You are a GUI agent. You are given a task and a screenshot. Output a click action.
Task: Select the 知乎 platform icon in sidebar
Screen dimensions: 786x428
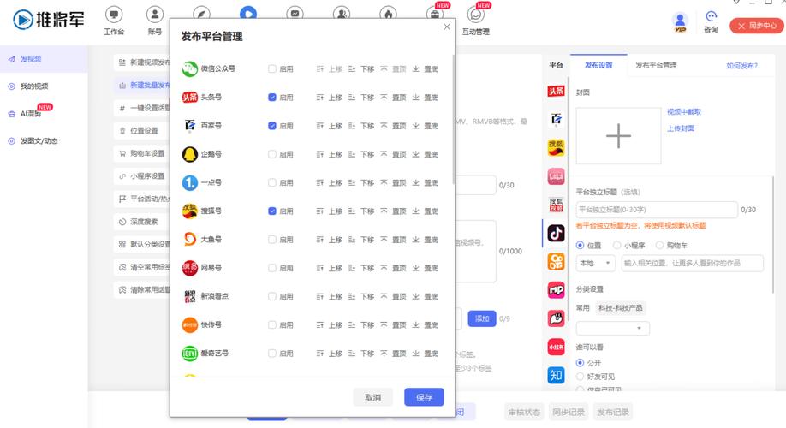[556, 375]
